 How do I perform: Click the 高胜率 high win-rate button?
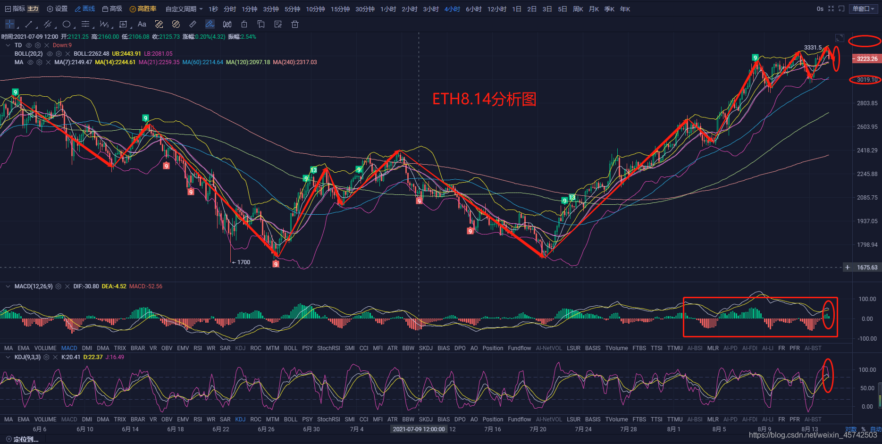click(x=143, y=9)
